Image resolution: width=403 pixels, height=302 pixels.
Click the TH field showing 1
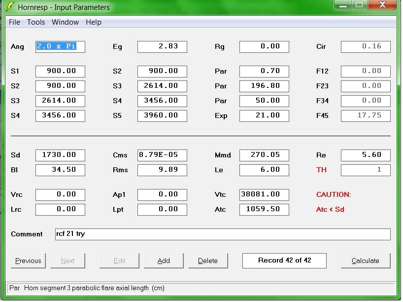366,170
